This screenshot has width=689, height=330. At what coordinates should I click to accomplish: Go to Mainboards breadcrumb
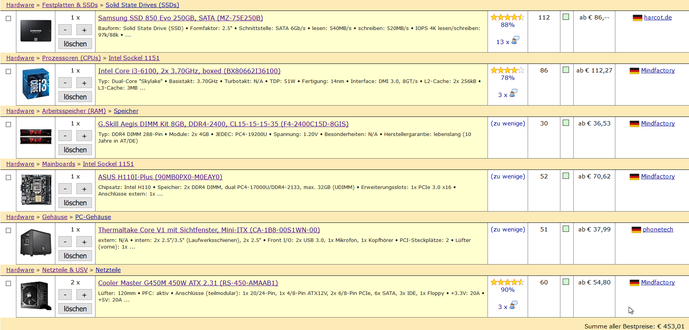coord(58,164)
